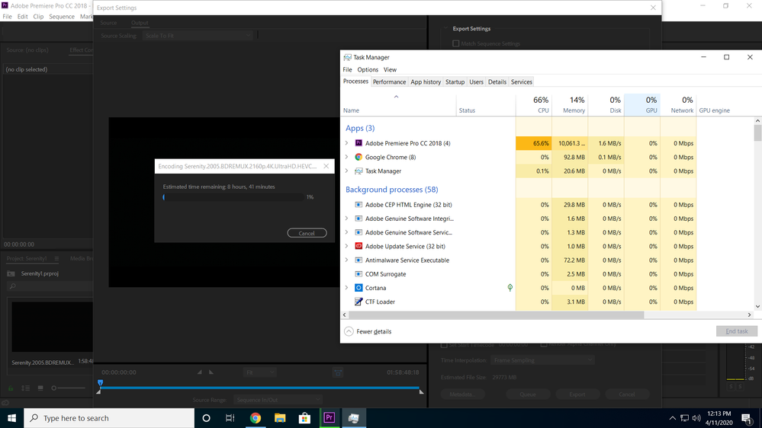Click the vertical scrollbar down arrow
Image resolution: width=762 pixels, height=428 pixels.
tap(757, 306)
